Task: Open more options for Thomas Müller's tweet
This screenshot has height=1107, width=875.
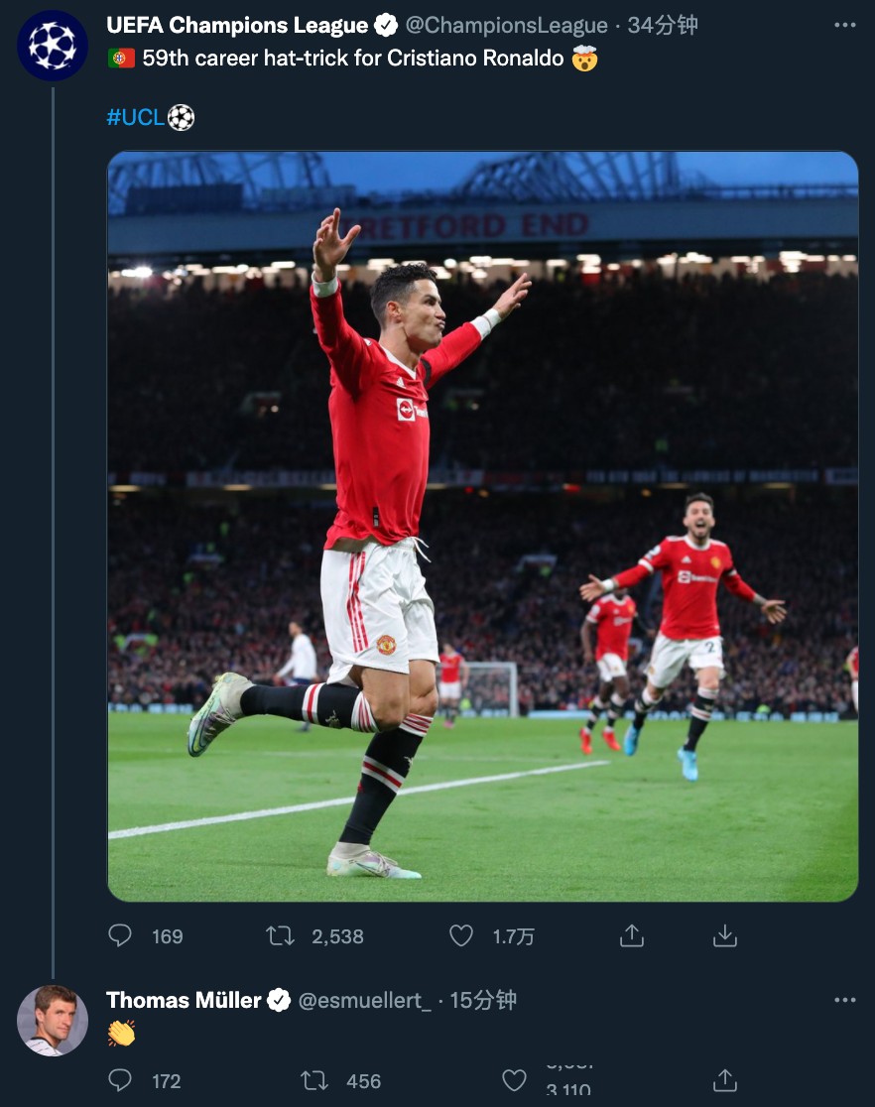Action: point(844,1001)
